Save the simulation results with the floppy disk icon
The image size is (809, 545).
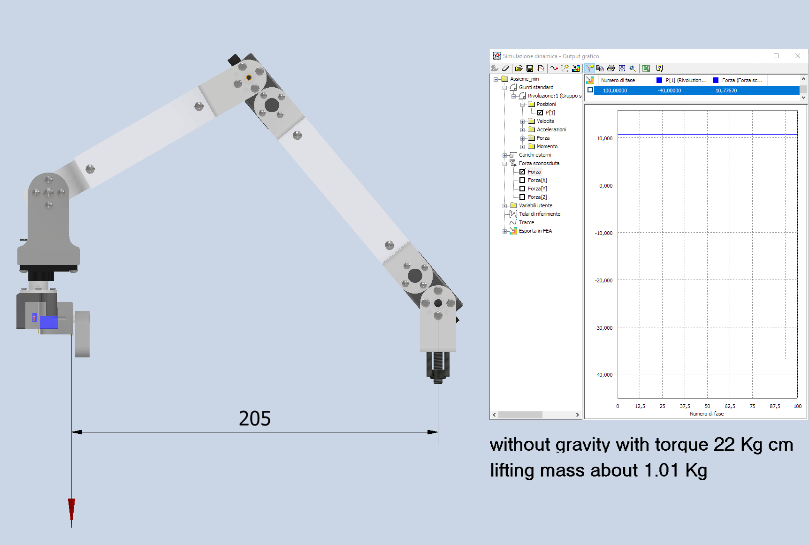pos(530,68)
